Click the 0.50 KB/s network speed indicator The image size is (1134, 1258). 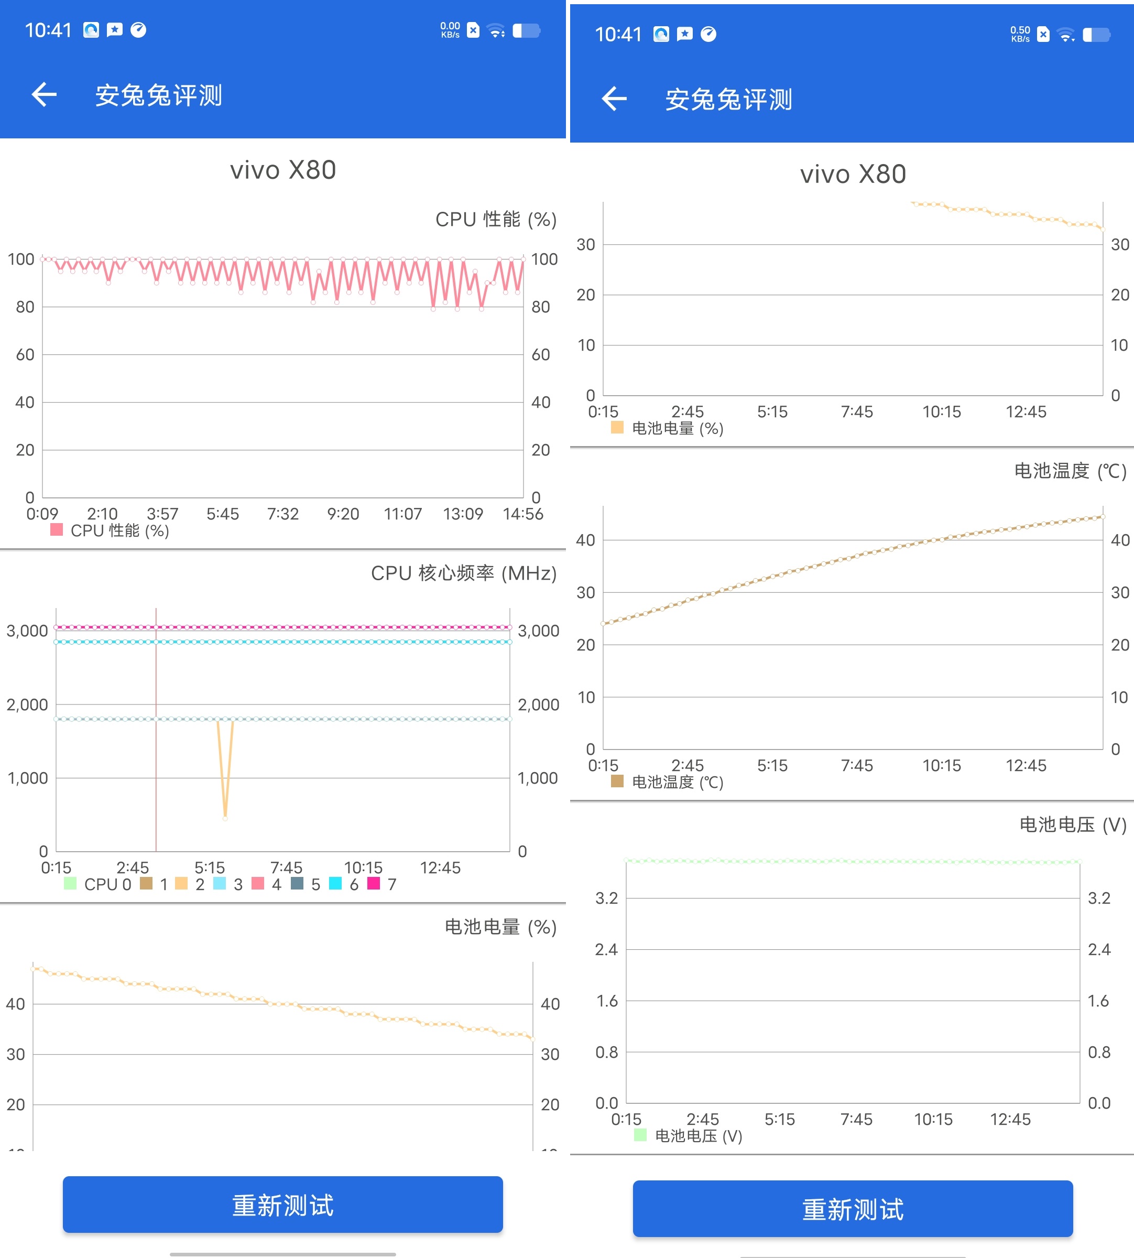pos(1021,34)
